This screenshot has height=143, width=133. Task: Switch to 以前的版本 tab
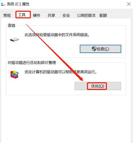[x=86, y=15]
